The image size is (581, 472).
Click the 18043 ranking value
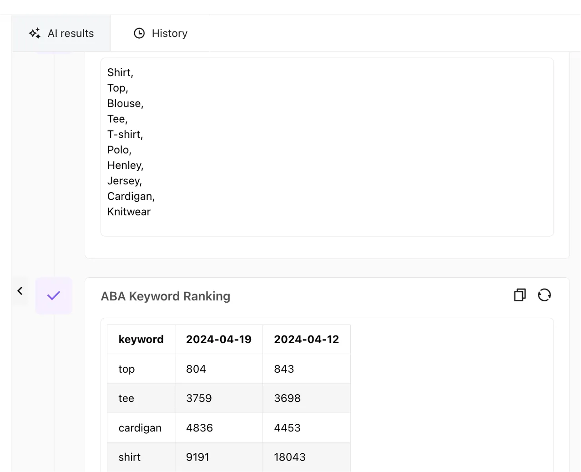click(290, 457)
